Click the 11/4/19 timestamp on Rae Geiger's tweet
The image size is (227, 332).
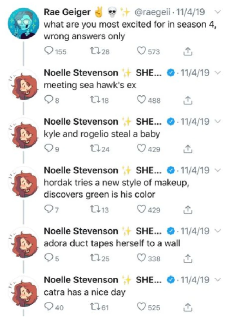[193, 12]
